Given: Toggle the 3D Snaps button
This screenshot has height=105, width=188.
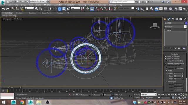Looking at the screenshot, I should pos(97,9).
